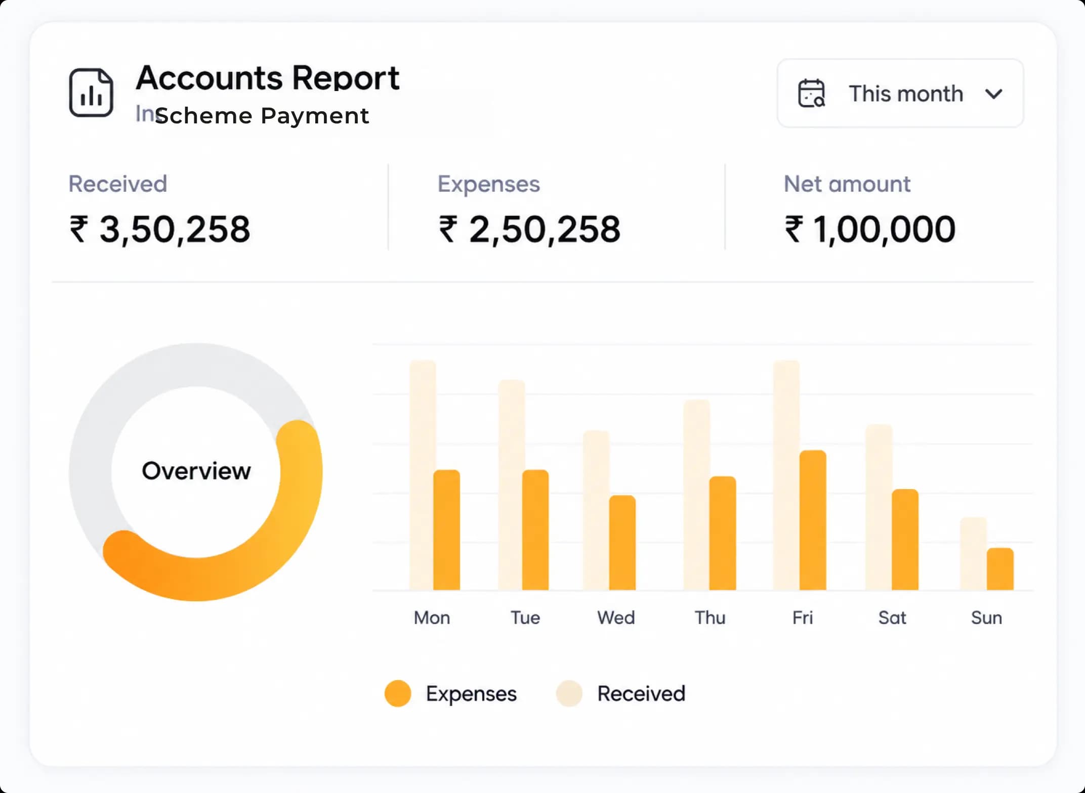Image resolution: width=1085 pixels, height=793 pixels.
Task: Click the Tue axis label
Action: coord(525,618)
